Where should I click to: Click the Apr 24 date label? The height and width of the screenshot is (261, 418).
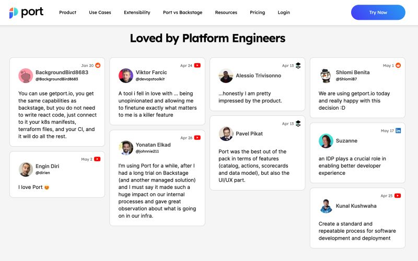(x=186, y=66)
